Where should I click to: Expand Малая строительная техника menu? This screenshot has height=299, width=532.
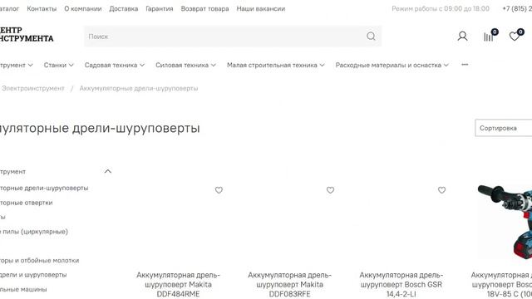coord(275,65)
